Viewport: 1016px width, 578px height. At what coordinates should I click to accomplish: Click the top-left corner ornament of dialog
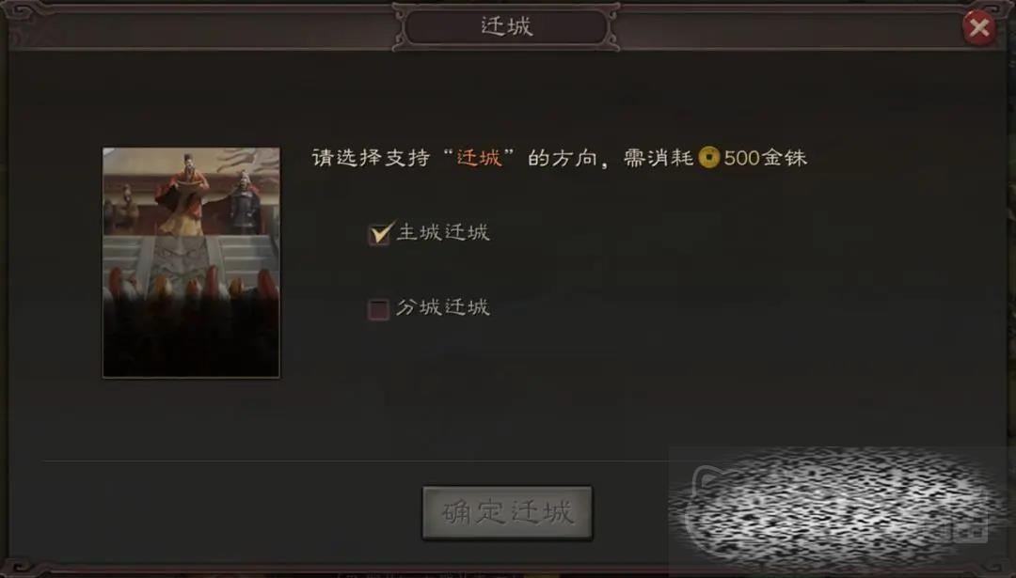click(20, 14)
